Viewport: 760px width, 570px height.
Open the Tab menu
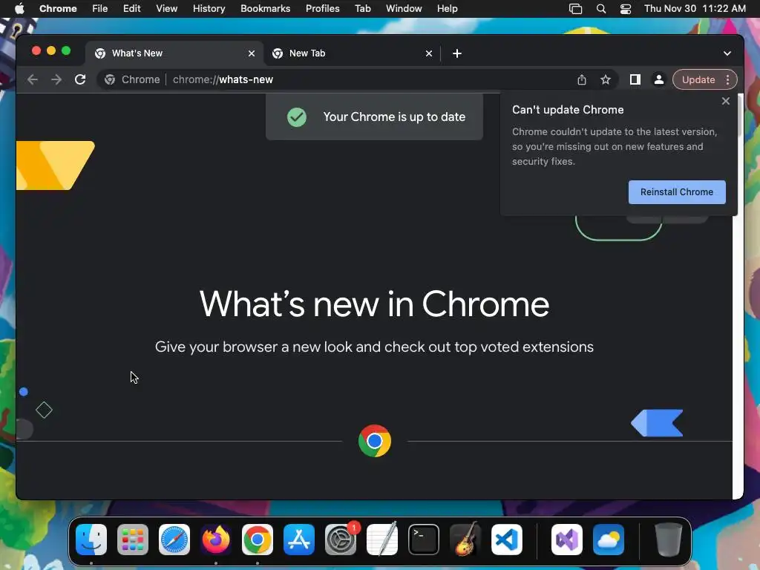point(362,8)
